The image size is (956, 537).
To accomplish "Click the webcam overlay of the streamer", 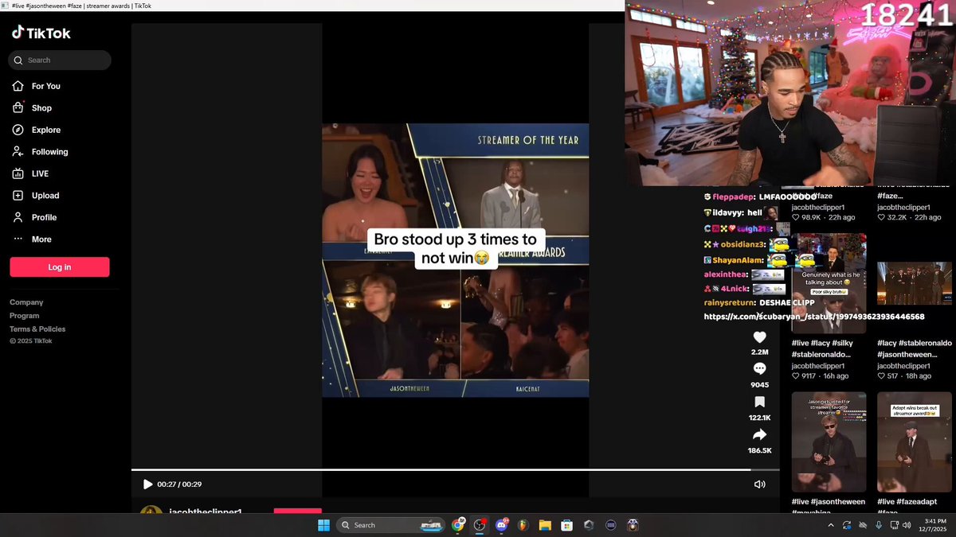I will coord(789,93).
